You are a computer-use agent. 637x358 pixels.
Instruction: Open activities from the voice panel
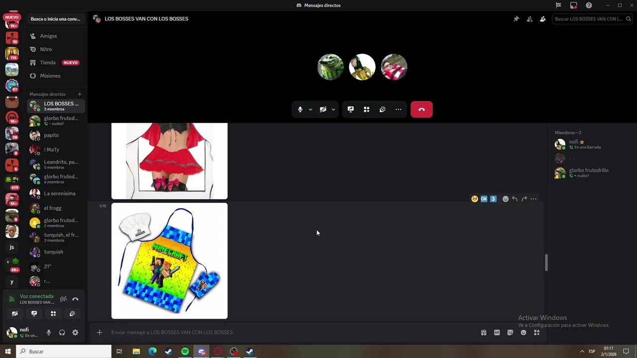(x=53, y=313)
